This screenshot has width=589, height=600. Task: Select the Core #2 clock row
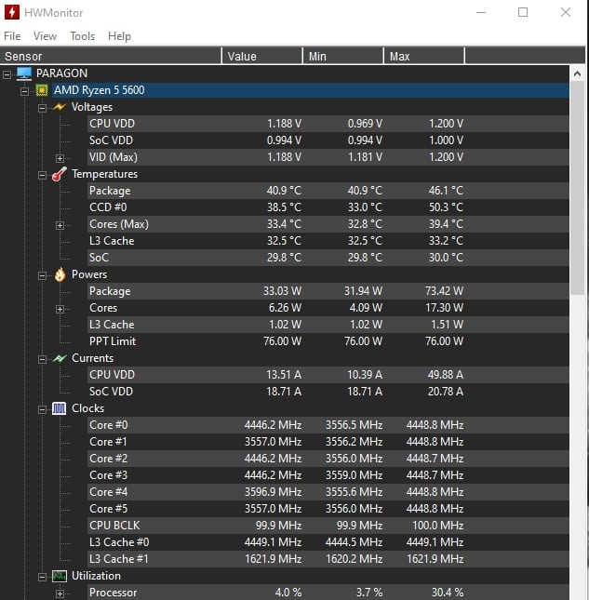[x=328, y=459]
